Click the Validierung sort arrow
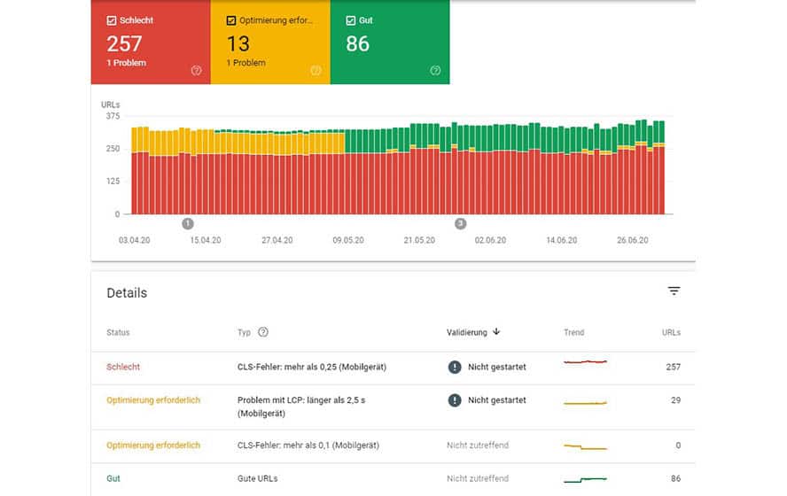This screenshot has height=496, width=787. 496,331
